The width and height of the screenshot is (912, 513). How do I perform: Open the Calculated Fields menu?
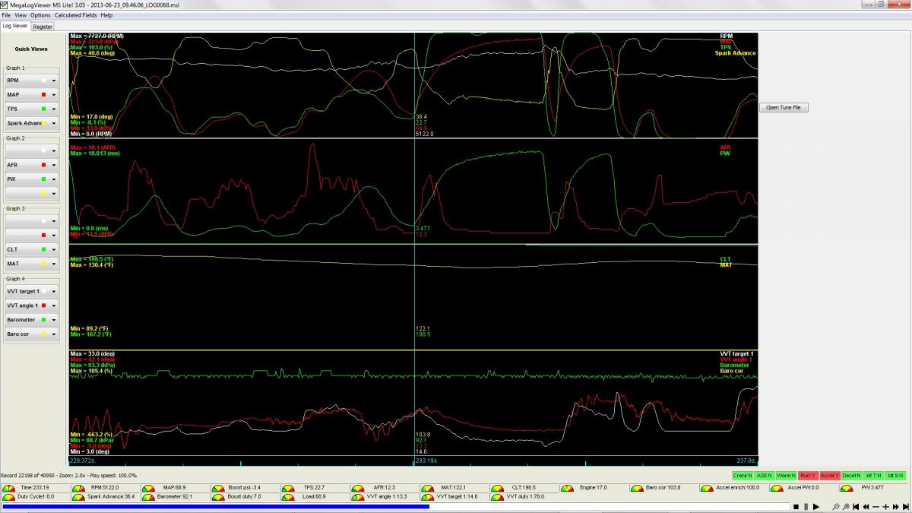click(75, 15)
